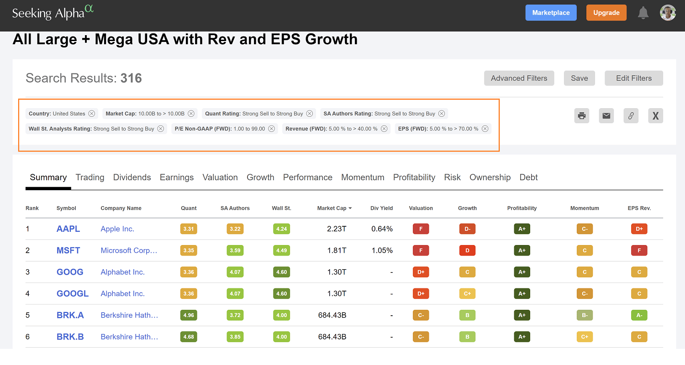Remove the P/E Non-GAAP (FWD) filter
685x365 pixels.
pos(271,129)
